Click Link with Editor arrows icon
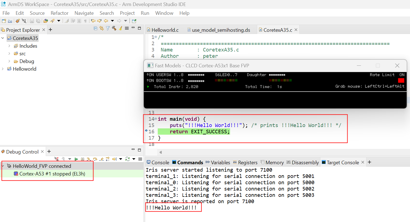The width and height of the screenshot is (410, 222). 102,28
